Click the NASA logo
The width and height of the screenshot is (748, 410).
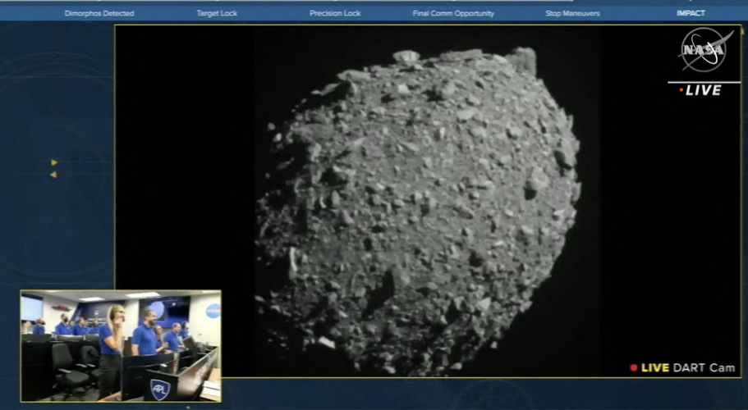click(x=704, y=51)
